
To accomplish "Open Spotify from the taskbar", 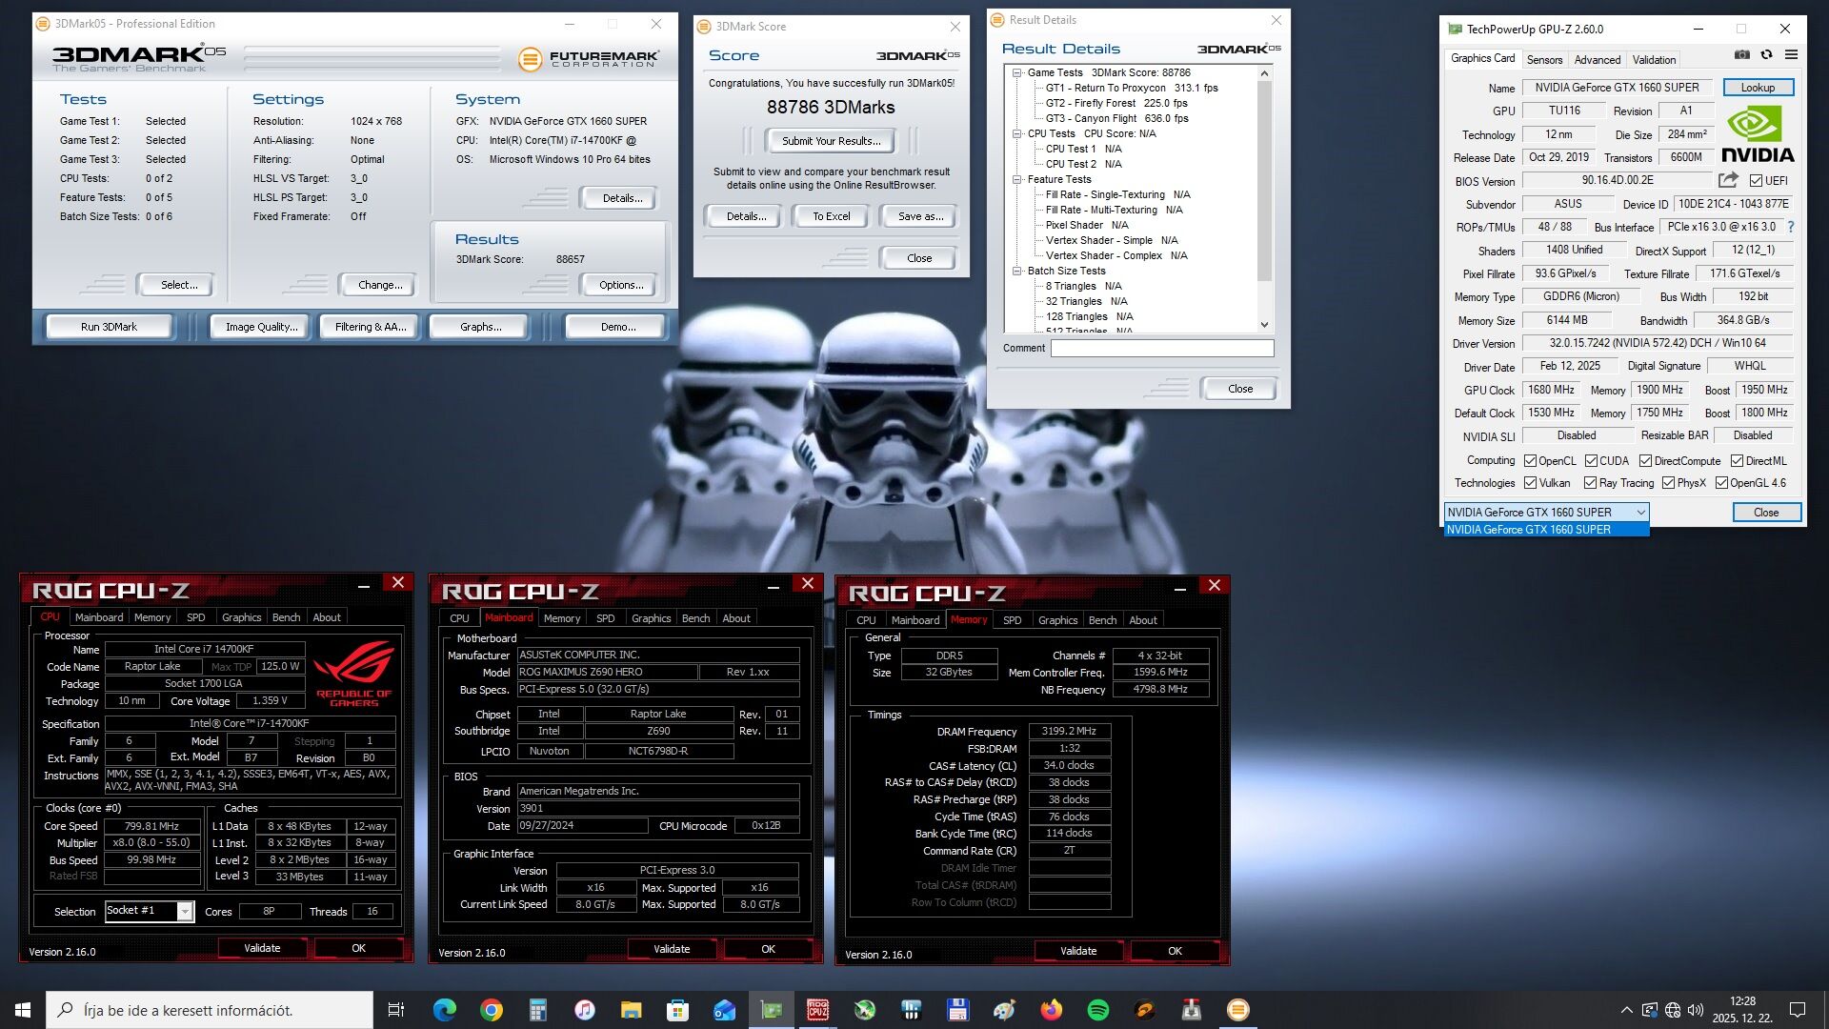I will tap(1097, 1010).
